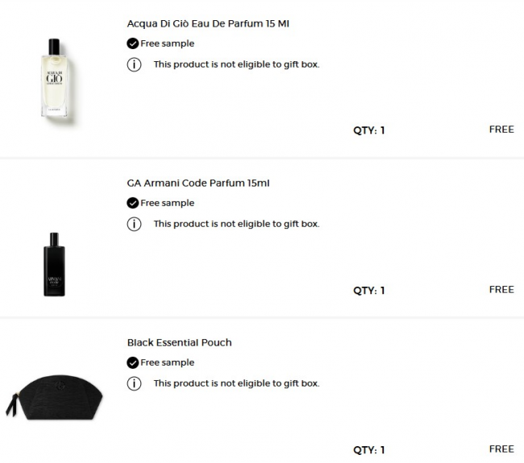
Task: Click gift box notice for Acqua Di Giò
Action: pos(236,64)
